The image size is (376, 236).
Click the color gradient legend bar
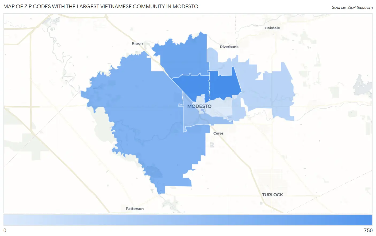pyautogui.click(x=188, y=220)
